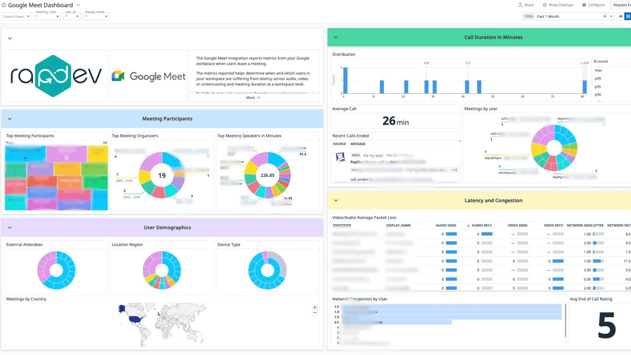Zoom out on Meetings by Country map
Image resolution: width=631 pixels, height=355 pixels.
315,313
